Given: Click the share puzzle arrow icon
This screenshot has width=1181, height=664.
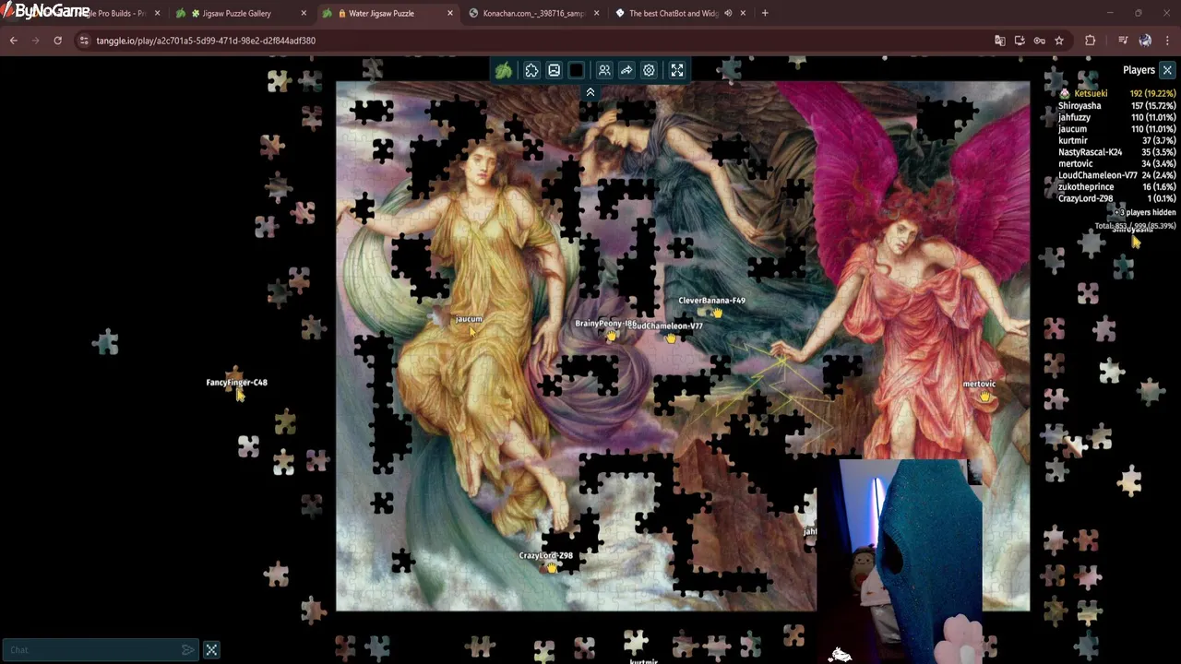Looking at the screenshot, I should pos(626,70).
